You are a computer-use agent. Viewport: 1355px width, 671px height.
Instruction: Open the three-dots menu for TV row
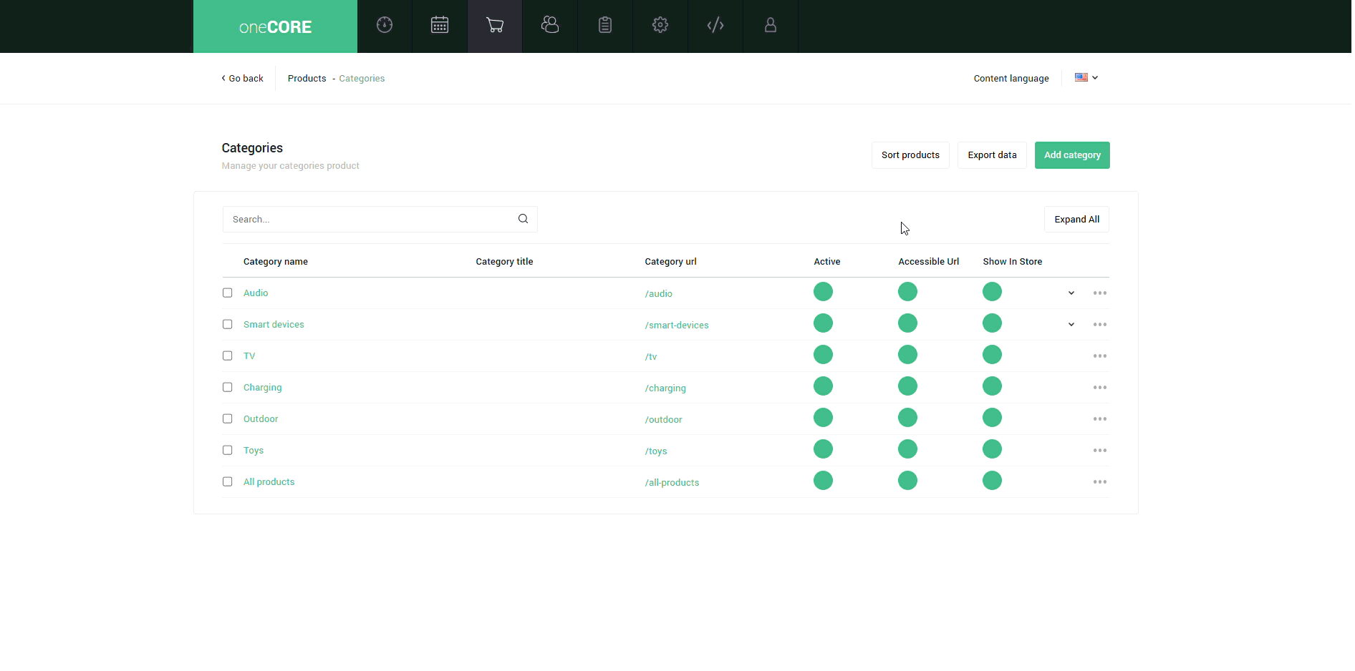(x=1100, y=356)
